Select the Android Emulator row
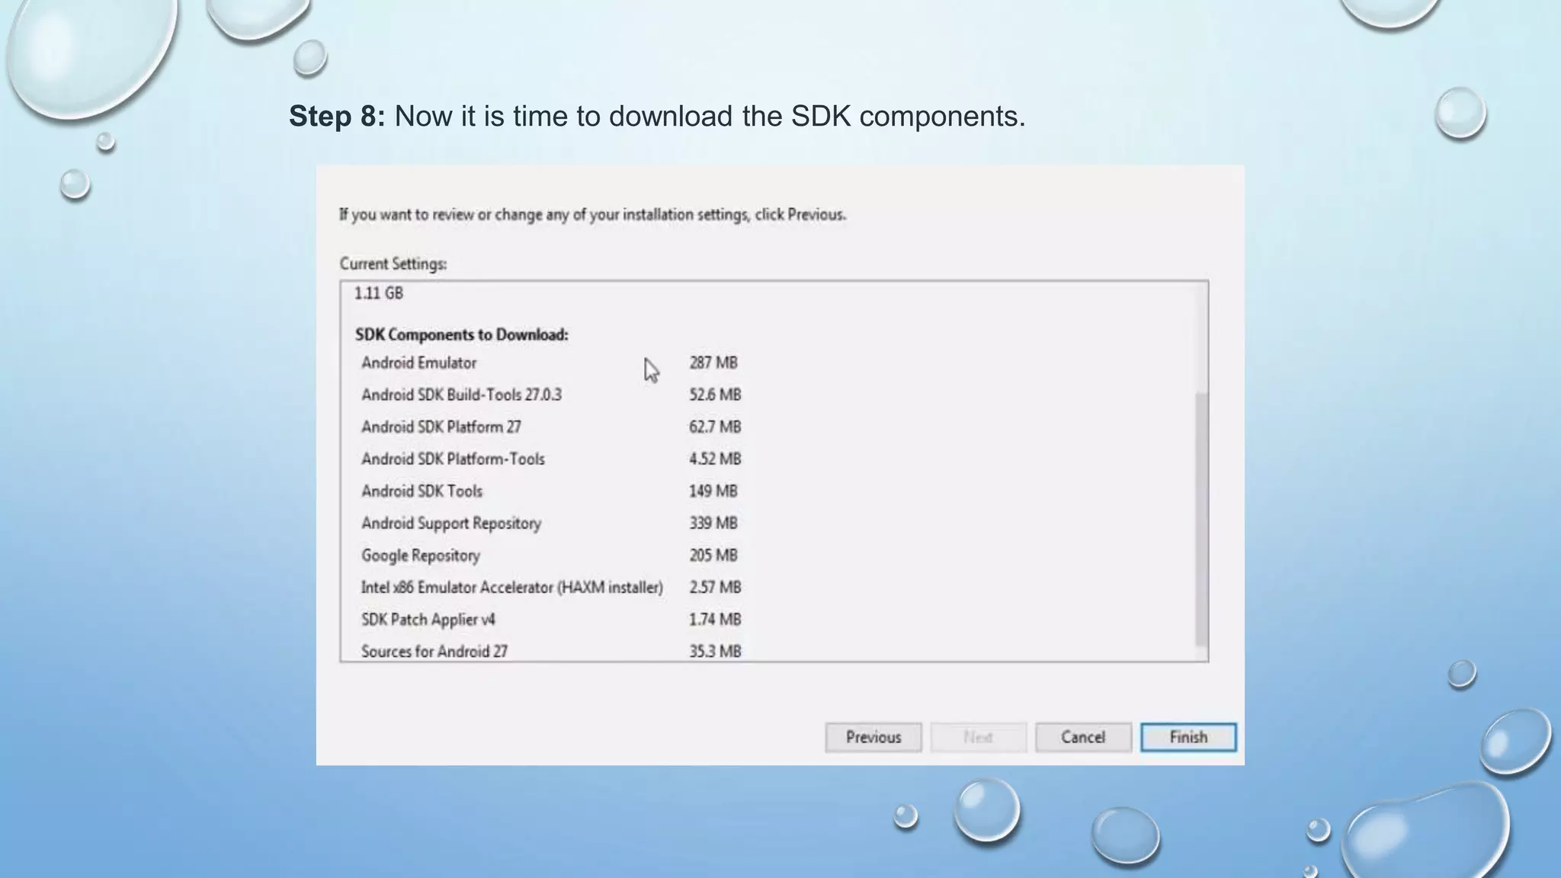 (x=549, y=363)
